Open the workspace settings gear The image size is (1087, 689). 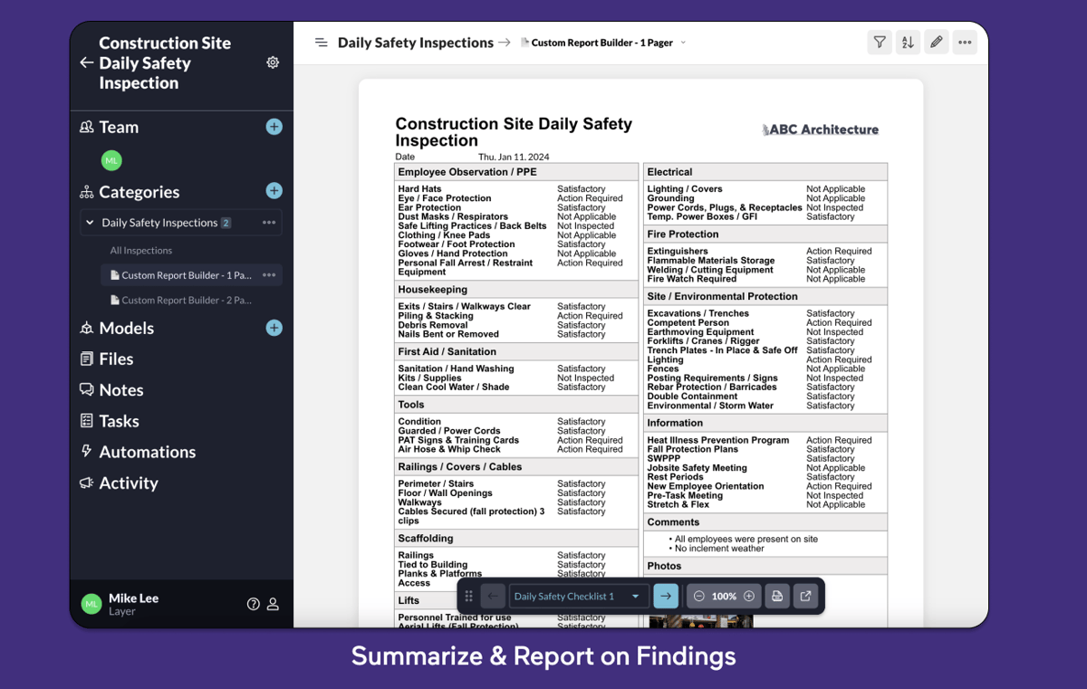pyautogui.click(x=273, y=62)
